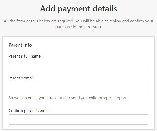The height and width of the screenshot is (131, 157).
Task: Click the word "Confirm" in the last field label
Action: [16, 111]
